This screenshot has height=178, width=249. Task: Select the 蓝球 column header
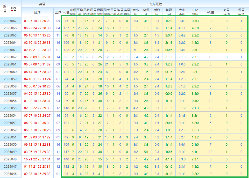pos(58,12)
